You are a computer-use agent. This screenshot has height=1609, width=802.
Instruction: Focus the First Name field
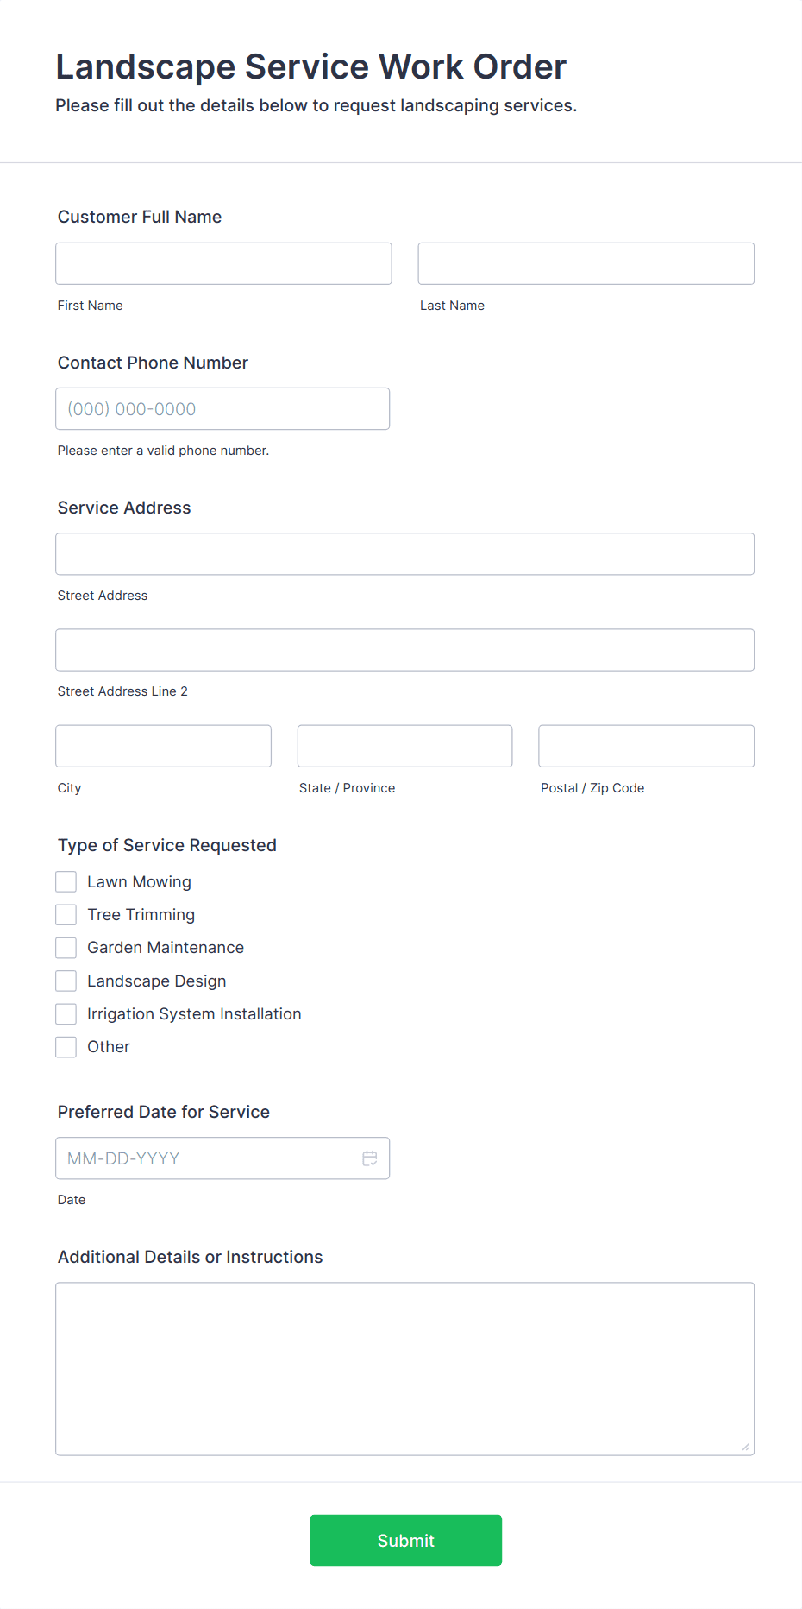tap(223, 263)
